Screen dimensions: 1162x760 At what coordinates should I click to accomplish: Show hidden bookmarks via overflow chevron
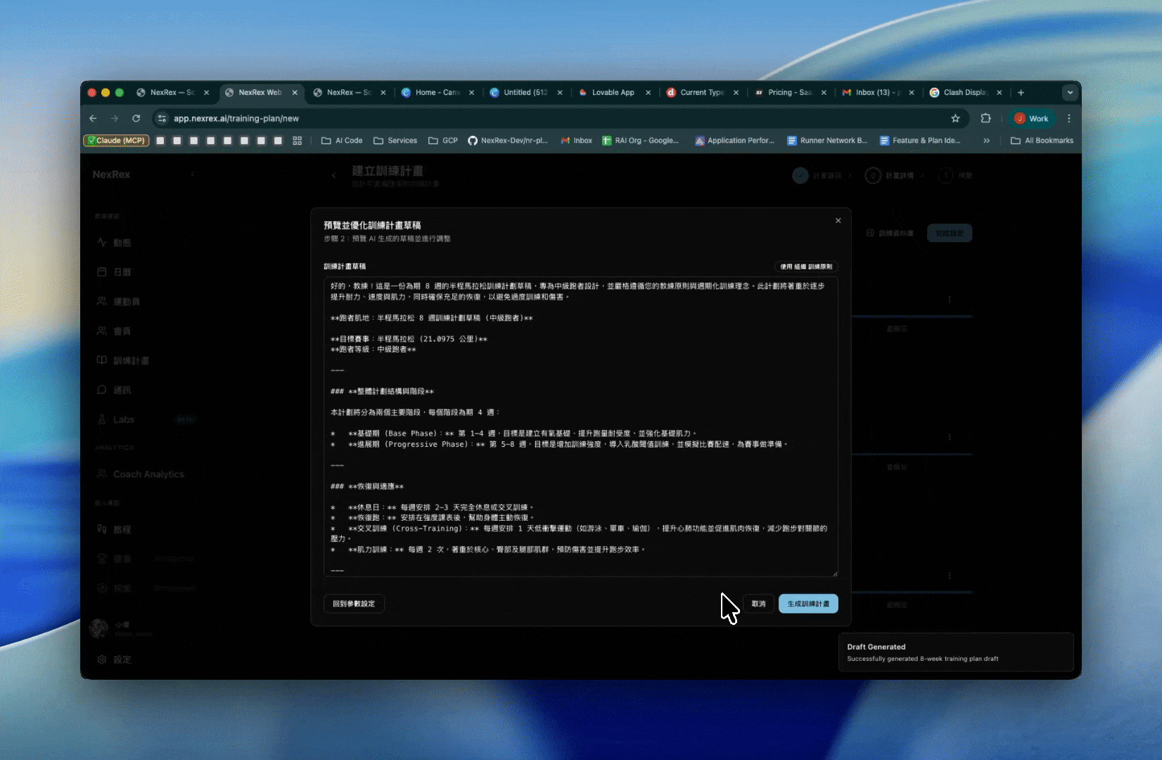[x=986, y=141]
